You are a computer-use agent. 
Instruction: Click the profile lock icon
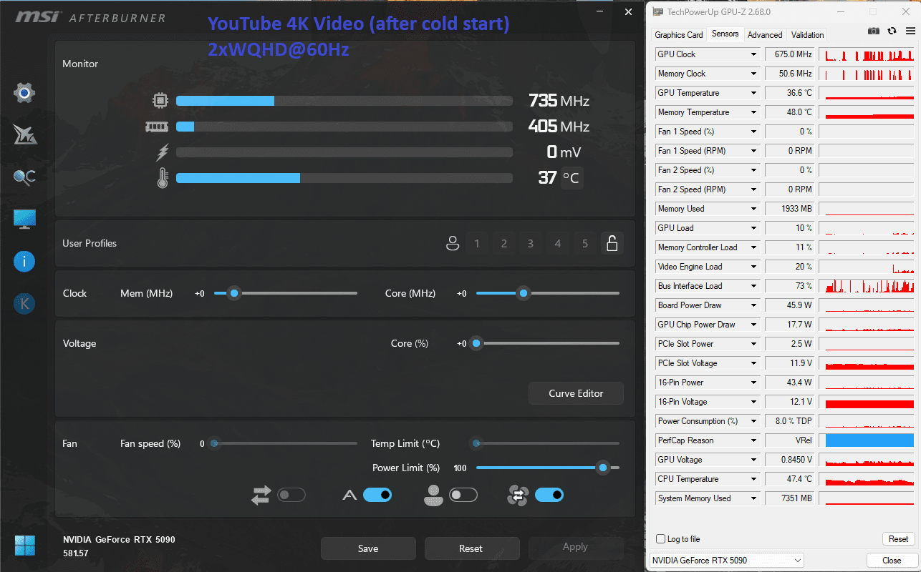612,244
